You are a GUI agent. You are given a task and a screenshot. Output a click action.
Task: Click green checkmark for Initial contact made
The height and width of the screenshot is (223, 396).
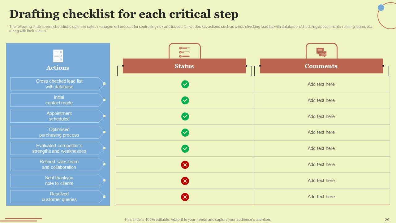coord(185,100)
